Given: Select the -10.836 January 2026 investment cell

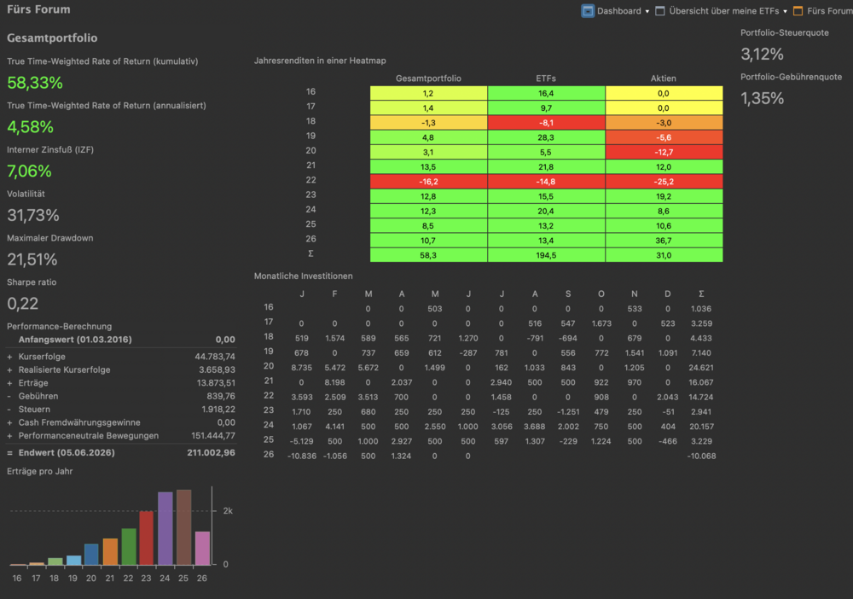Looking at the screenshot, I should (302, 456).
